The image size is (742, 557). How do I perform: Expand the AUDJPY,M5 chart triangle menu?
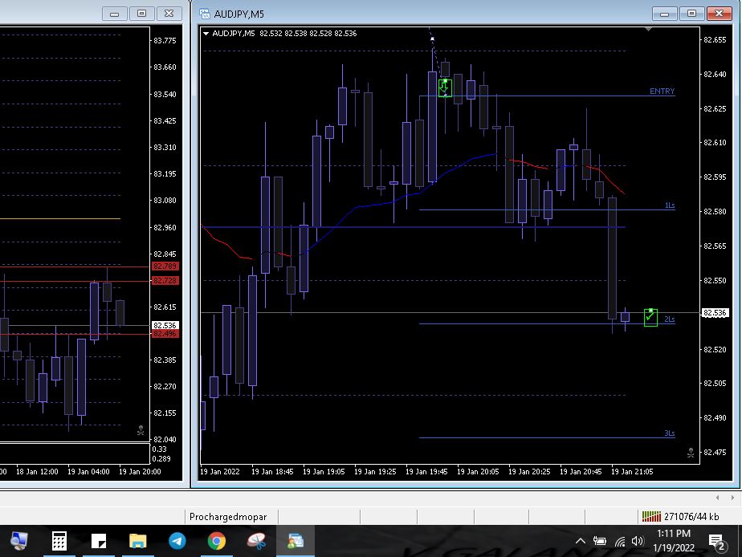click(206, 34)
